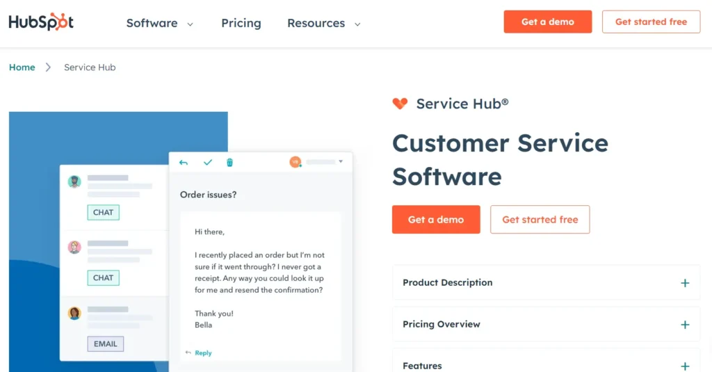This screenshot has width=712, height=372.
Task: Open the Software dropdown menu
Action: click(160, 23)
